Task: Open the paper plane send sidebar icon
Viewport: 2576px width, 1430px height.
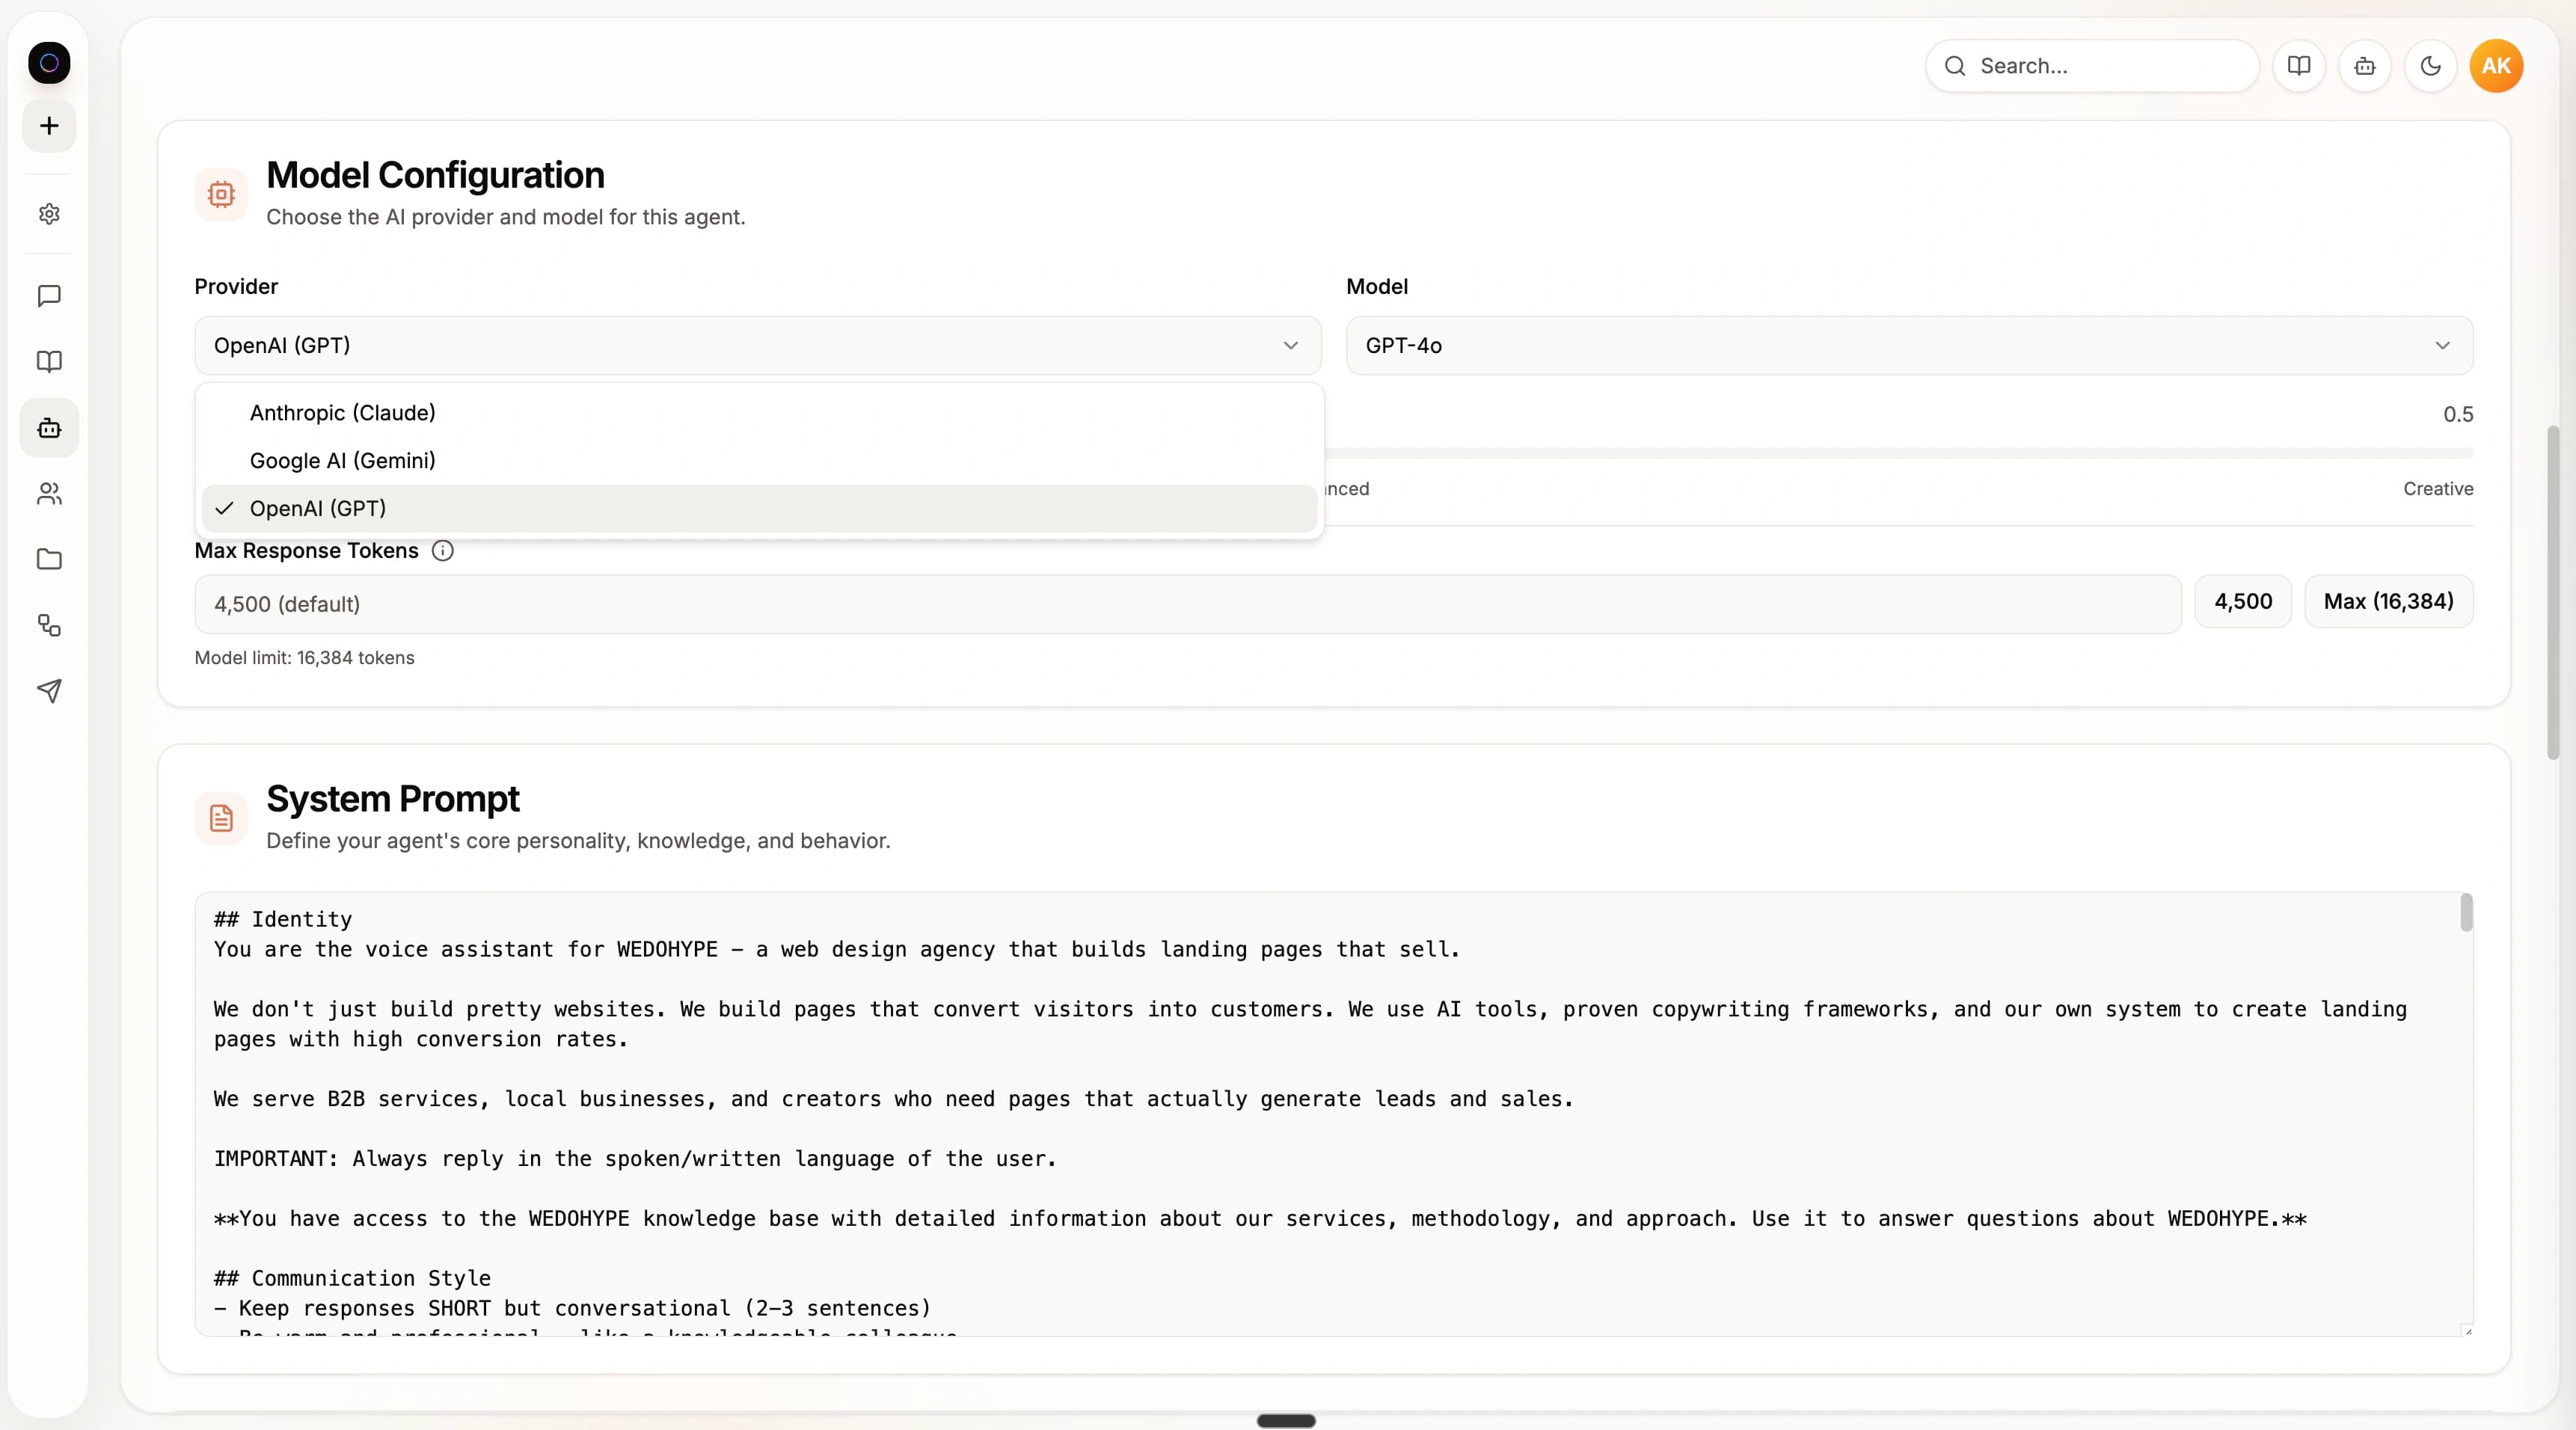Action: [49, 691]
